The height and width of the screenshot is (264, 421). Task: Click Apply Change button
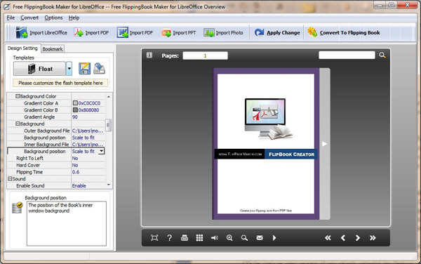tap(277, 33)
